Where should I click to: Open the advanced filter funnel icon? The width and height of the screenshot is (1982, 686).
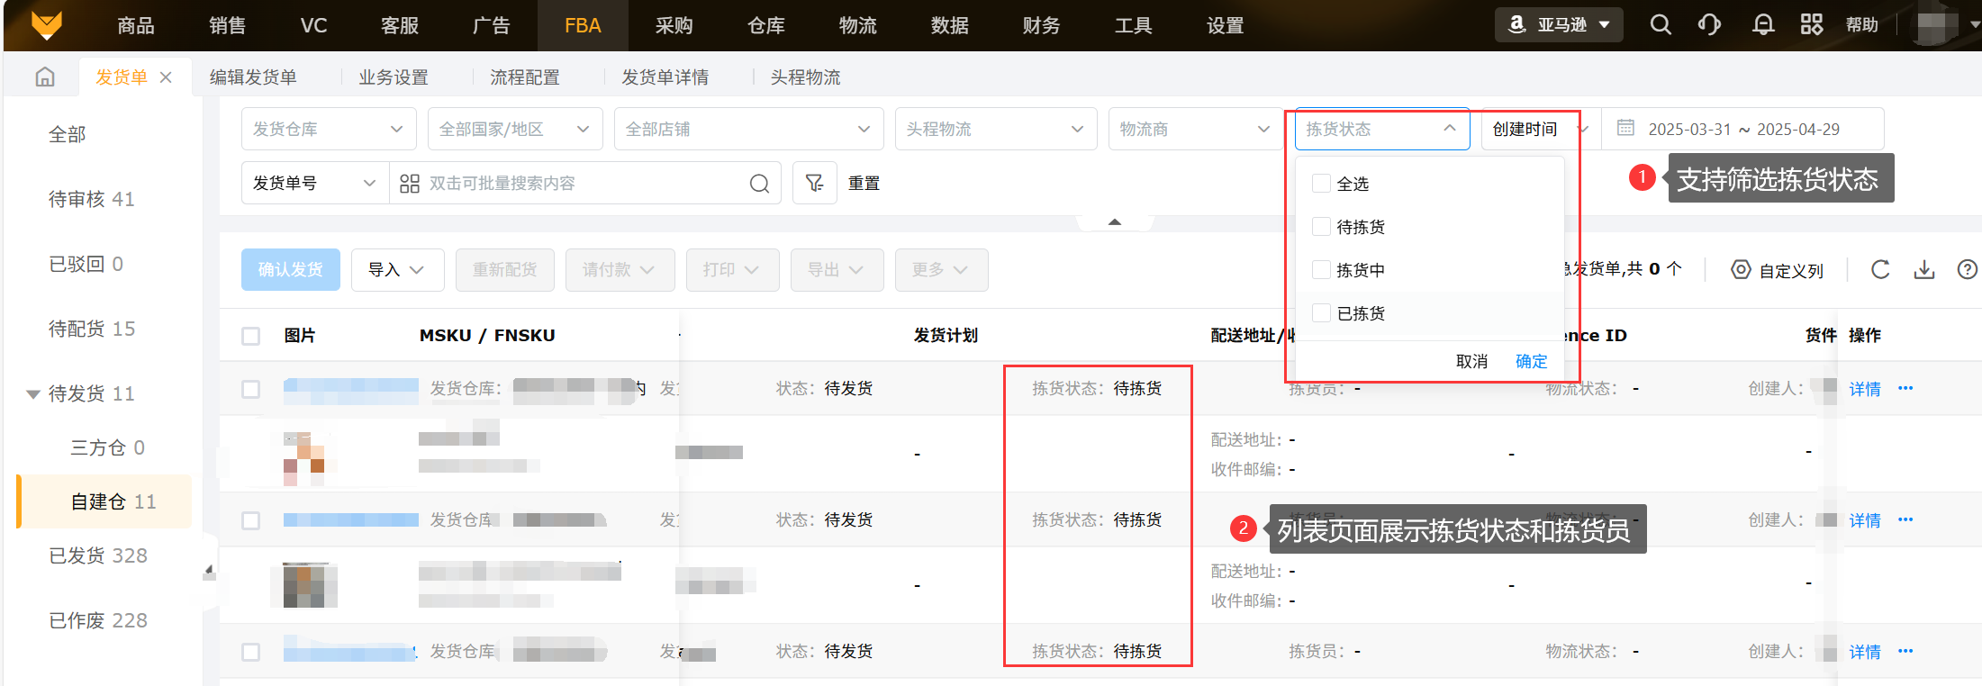click(815, 184)
